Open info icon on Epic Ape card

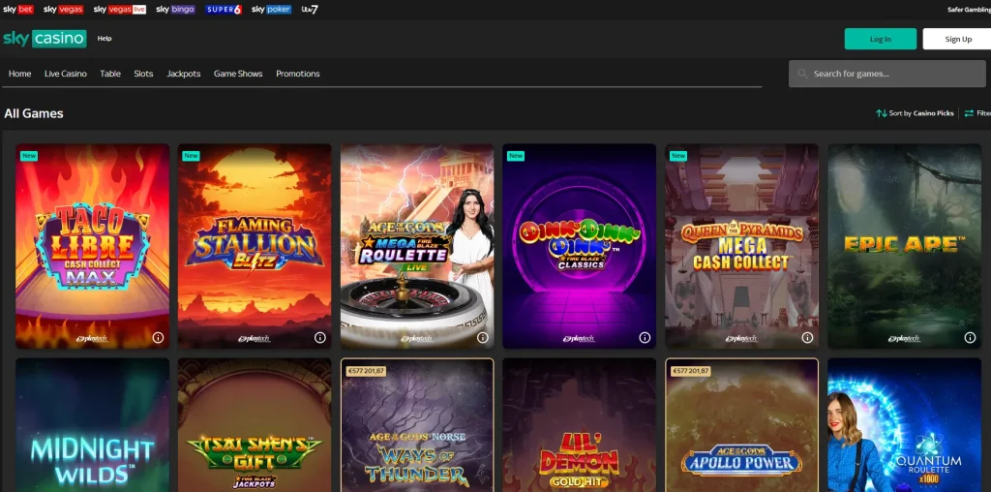click(x=970, y=338)
